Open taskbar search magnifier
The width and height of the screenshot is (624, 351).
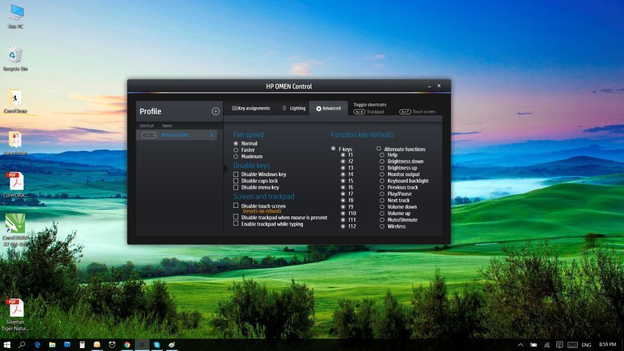click(x=22, y=345)
